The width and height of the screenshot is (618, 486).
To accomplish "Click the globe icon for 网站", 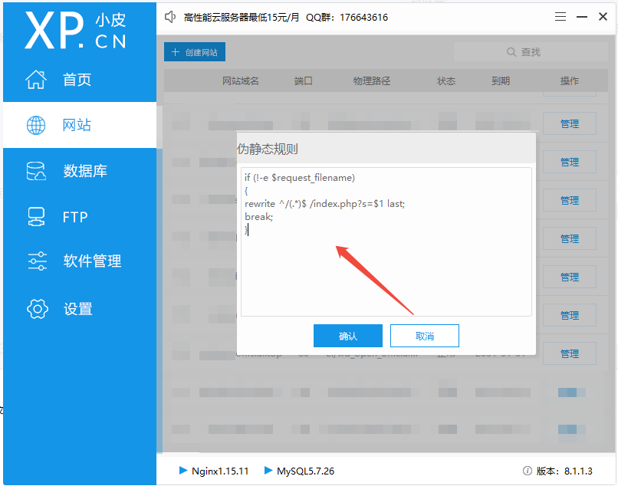I will [x=36, y=126].
